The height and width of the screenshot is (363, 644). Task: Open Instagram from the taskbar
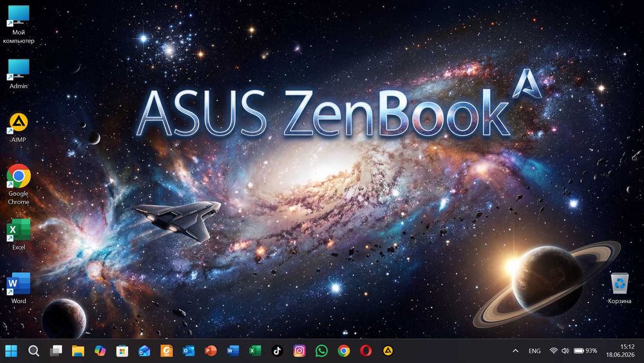tap(300, 351)
